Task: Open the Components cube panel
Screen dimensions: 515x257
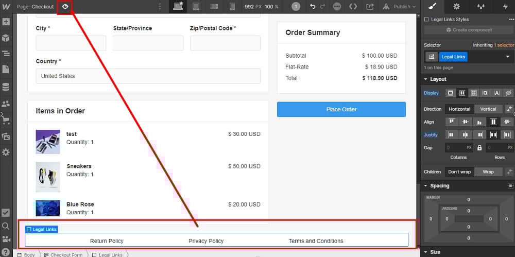Action: coord(6,38)
